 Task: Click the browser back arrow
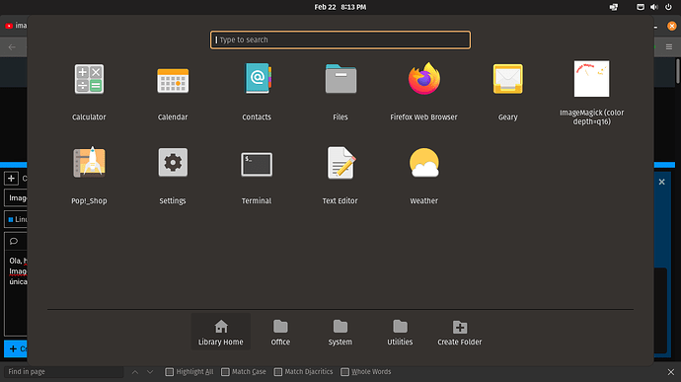click(x=12, y=47)
